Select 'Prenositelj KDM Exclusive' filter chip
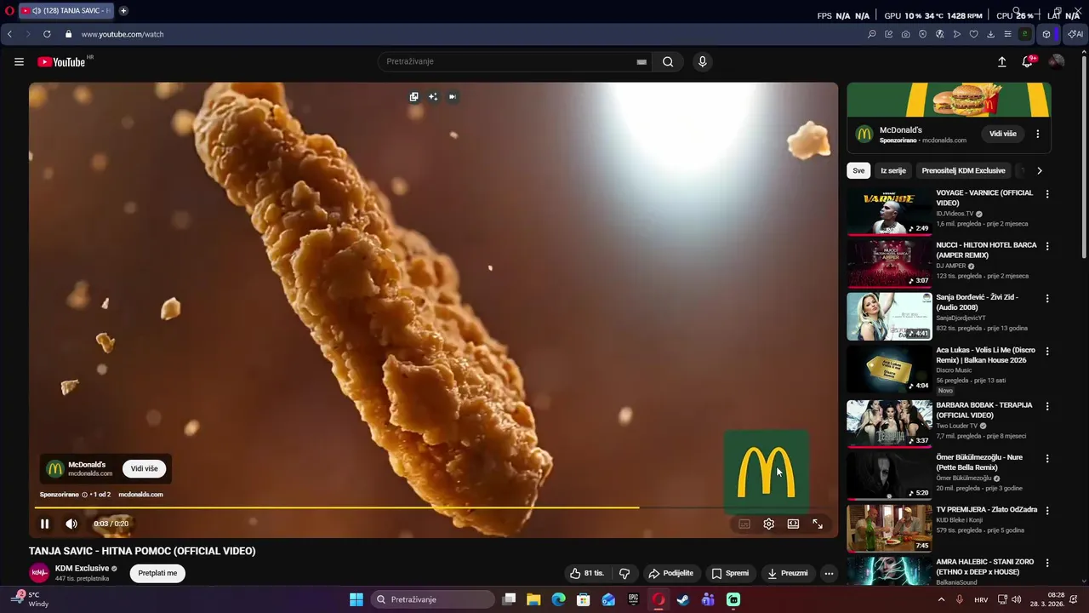The width and height of the screenshot is (1089, 613). (963, 170)
